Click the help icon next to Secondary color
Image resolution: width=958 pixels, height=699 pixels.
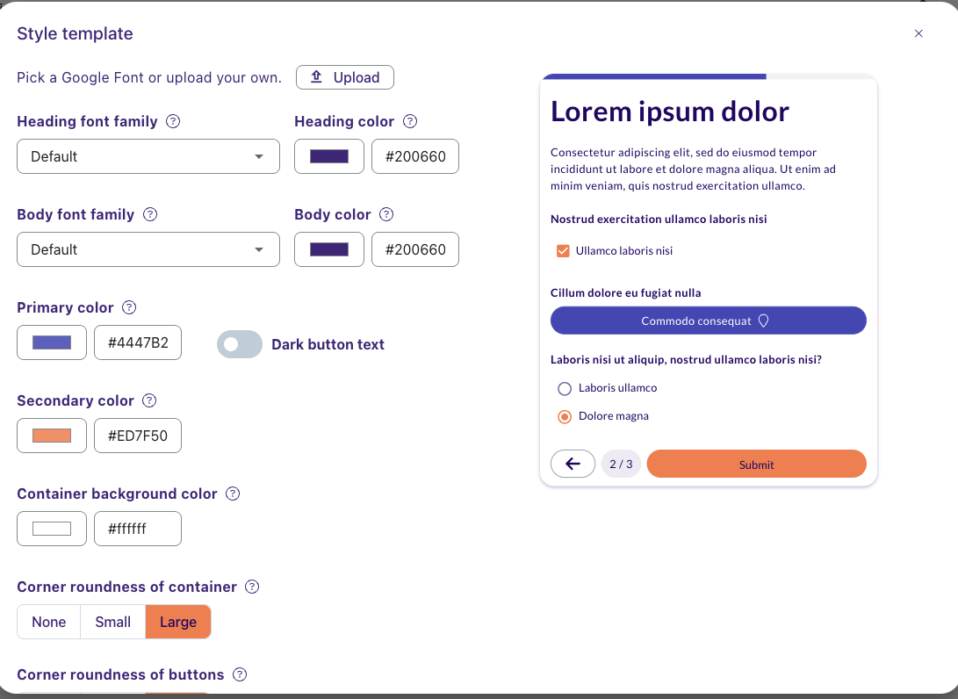[149, 400]
